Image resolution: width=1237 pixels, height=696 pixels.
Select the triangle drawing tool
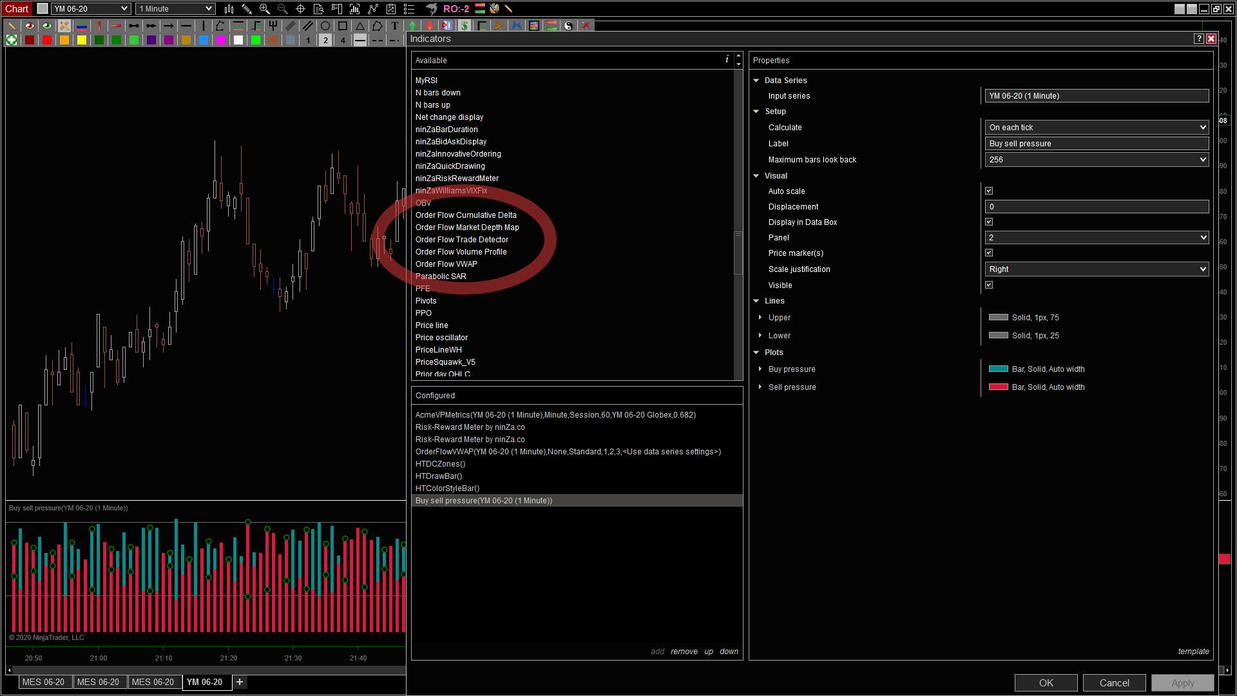click(361, 26)
